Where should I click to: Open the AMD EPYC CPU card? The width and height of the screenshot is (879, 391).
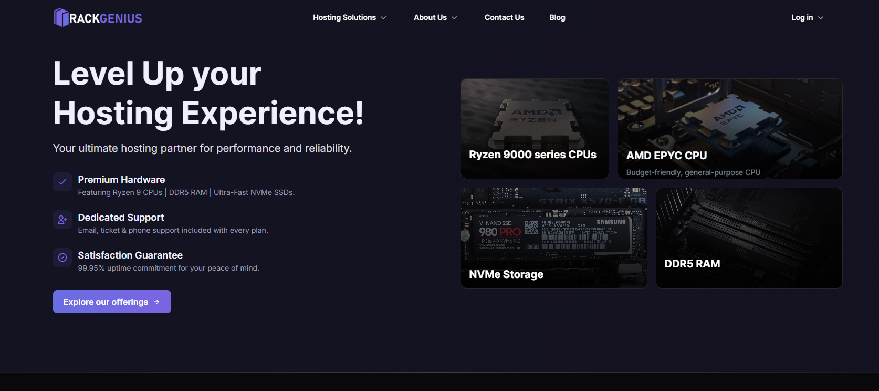click(730, 129)
